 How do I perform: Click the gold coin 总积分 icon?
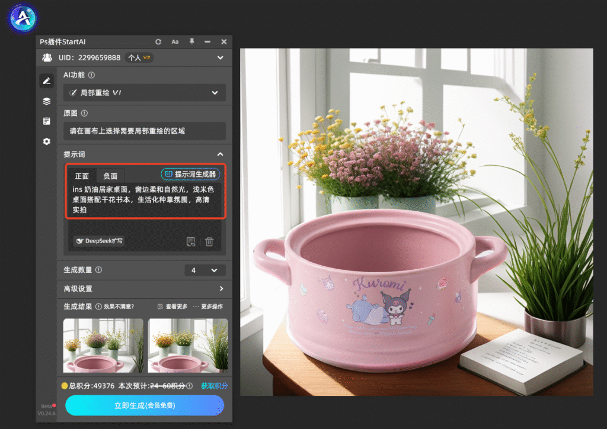pos(65,386)
